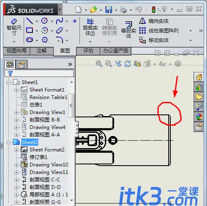Image resolution: width=207 pixels, height=206 pixels.
Task: Open a file with folder icon
Action: point(94,10)
